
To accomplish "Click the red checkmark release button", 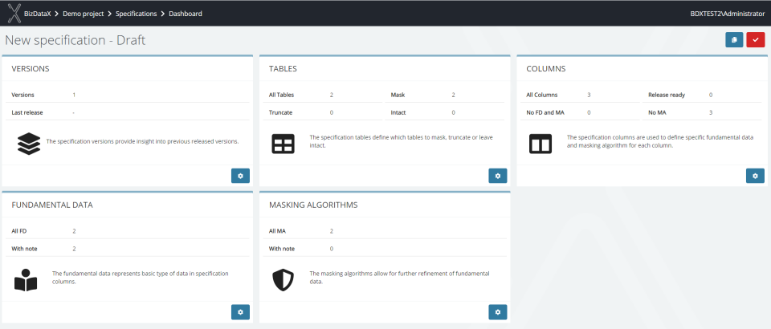I will [x=755, y=40].
